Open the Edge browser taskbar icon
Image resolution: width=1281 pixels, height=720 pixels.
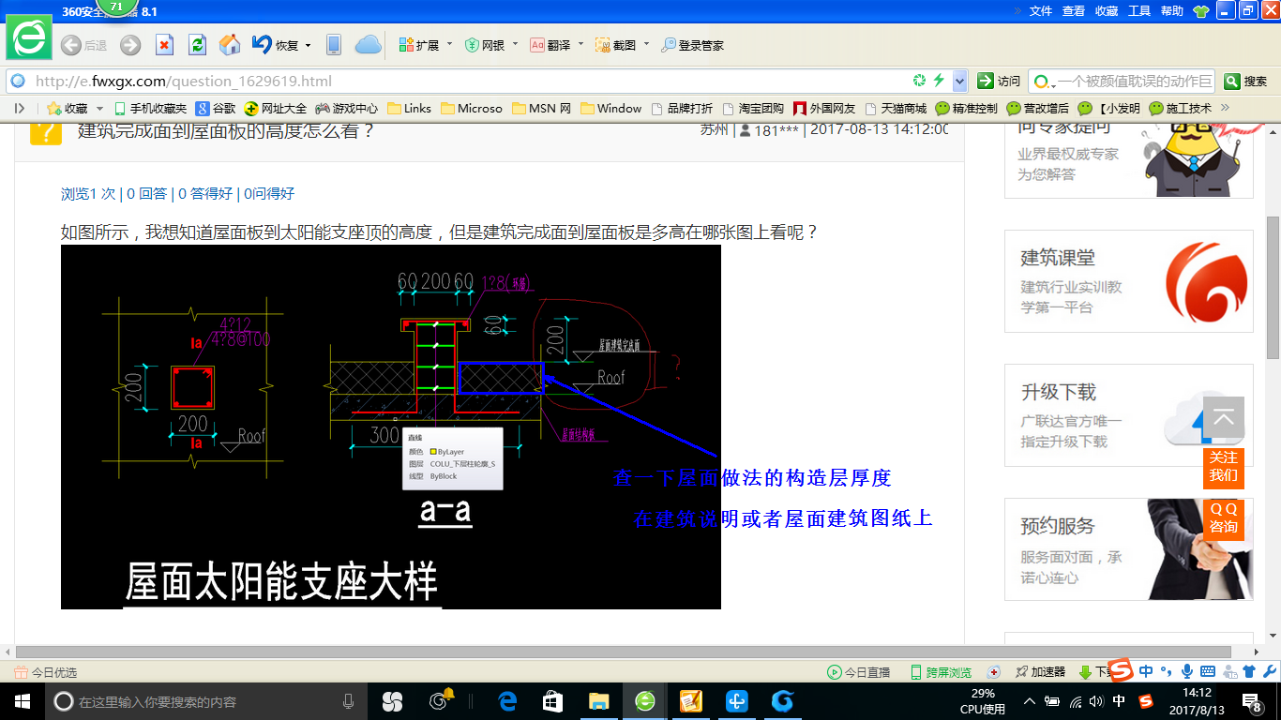(x=507, y=701)
